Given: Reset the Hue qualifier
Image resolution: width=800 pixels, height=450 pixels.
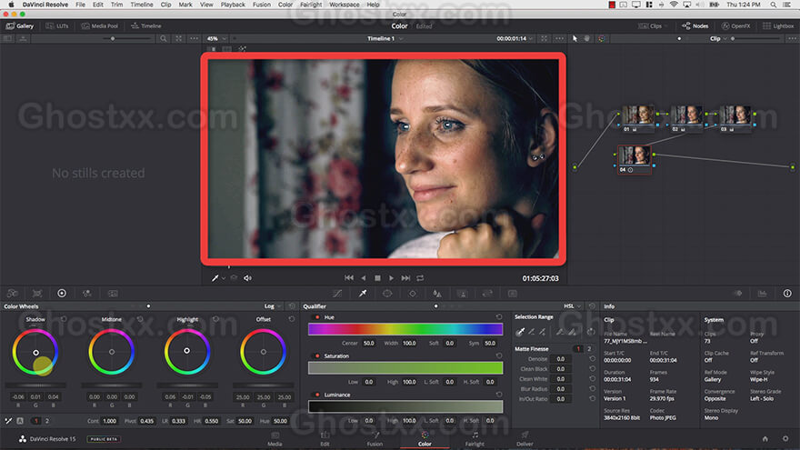Looking at the screenshot, I should tap(499, 317).
